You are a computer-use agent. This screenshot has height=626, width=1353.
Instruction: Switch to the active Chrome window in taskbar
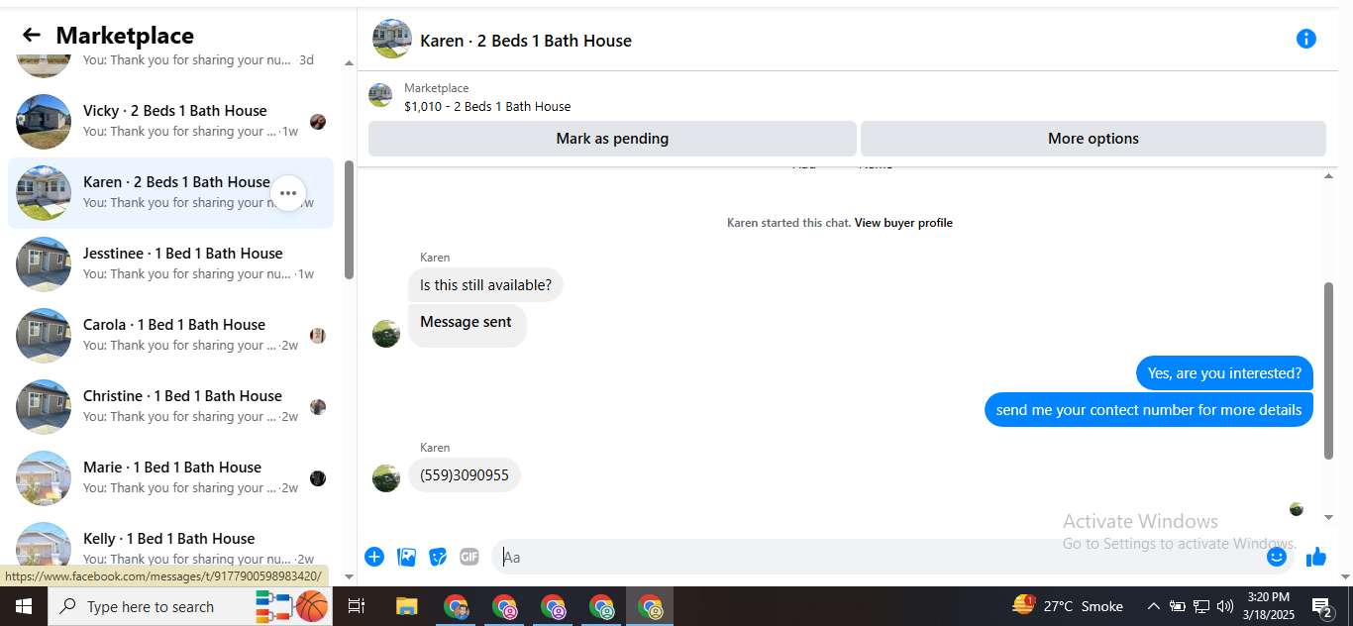(x=650, y=606)
